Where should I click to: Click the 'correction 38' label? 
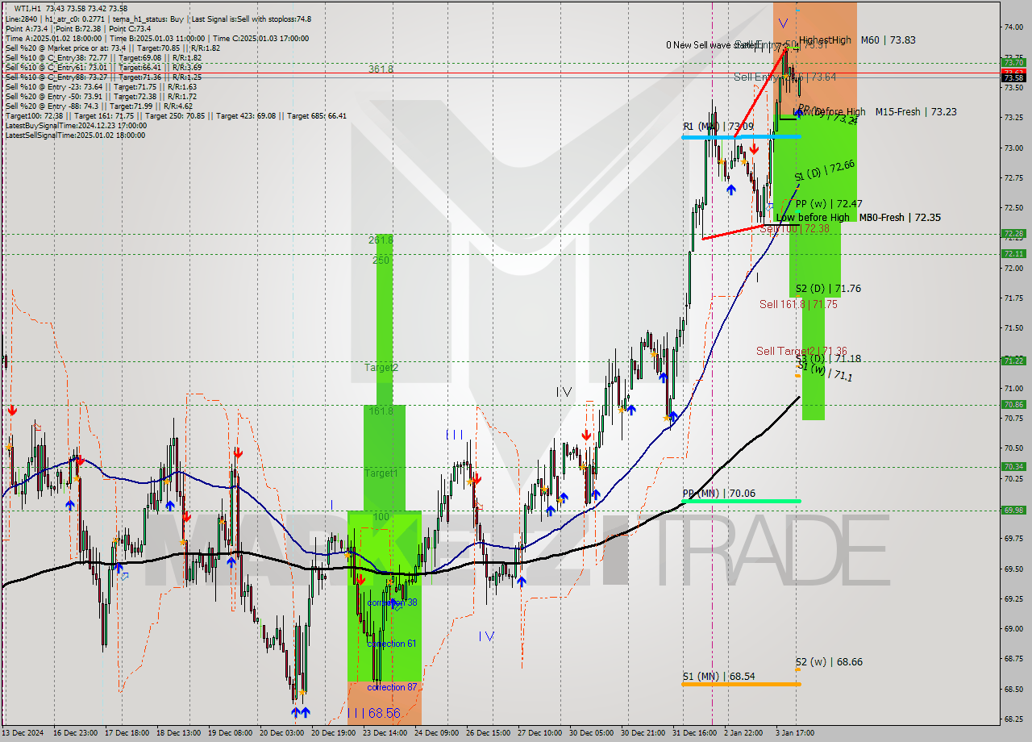click(392, 602)
